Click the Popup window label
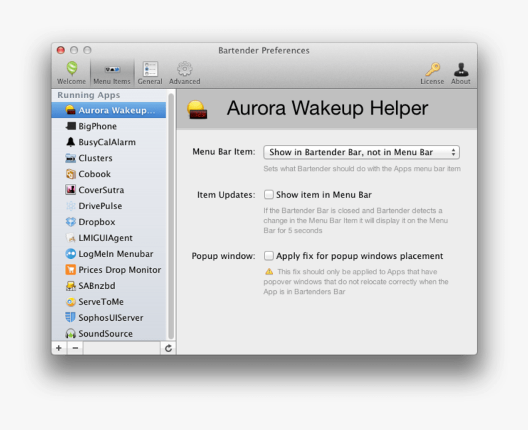 223,256
